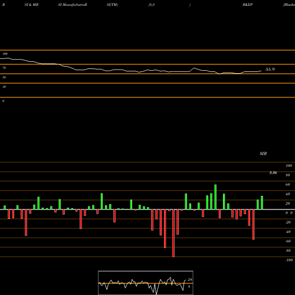
Task: Open the mini oscillator chart thumbnail
Action: [x=146, y=283]
